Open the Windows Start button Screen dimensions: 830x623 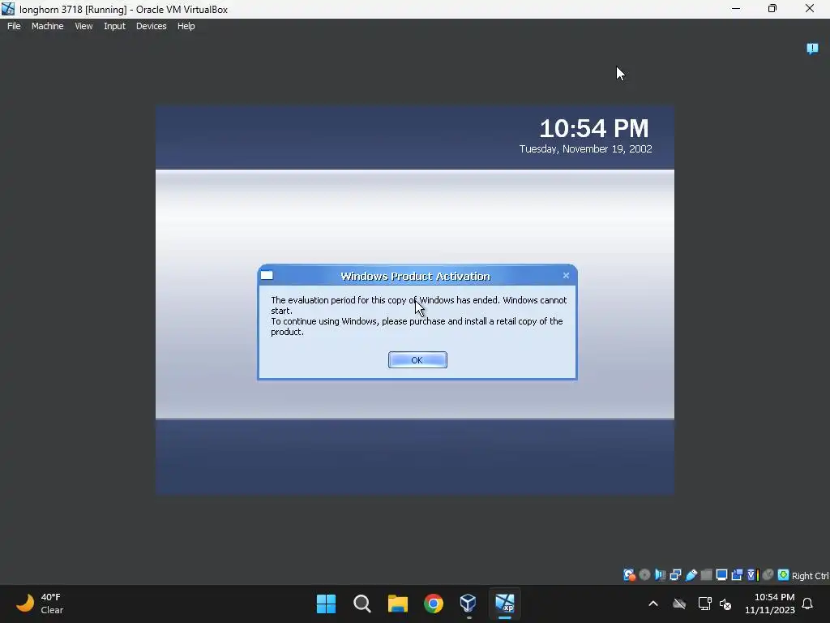point(326,604)
